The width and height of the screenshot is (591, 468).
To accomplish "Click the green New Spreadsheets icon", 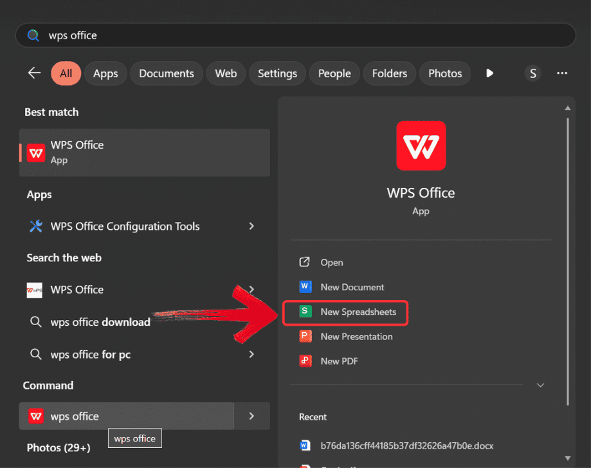I will 305,312.
